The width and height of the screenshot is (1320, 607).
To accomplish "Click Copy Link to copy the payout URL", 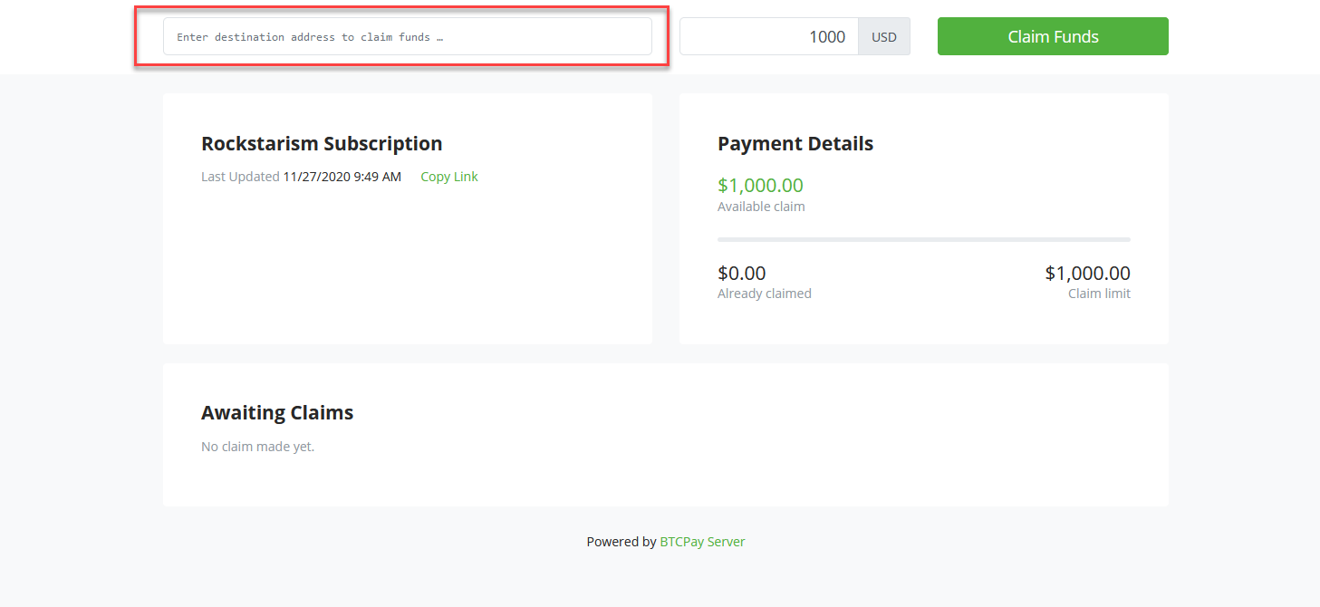I will (448, 176).
